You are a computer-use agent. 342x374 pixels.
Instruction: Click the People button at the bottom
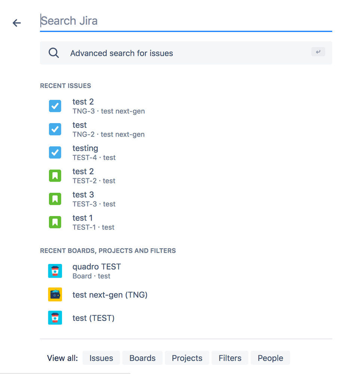(x=270, y=358)
